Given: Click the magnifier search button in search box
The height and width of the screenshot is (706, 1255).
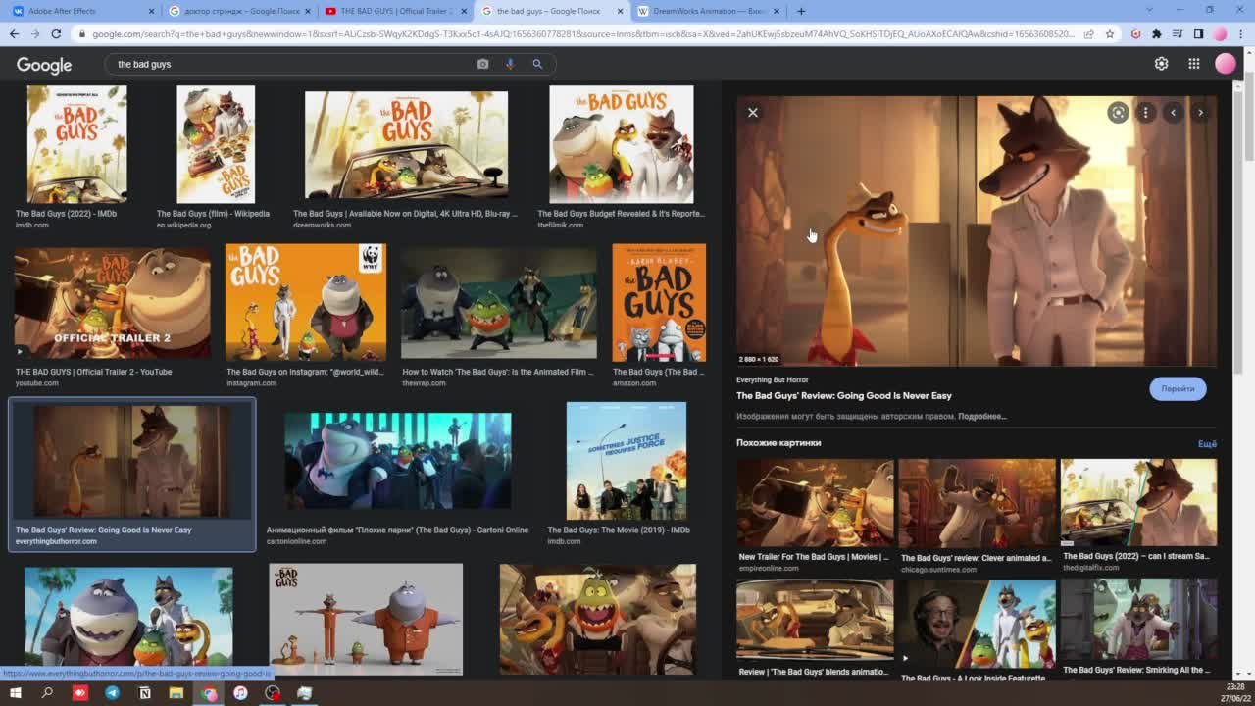Looking at the screenshot, I should pos(537,64).
